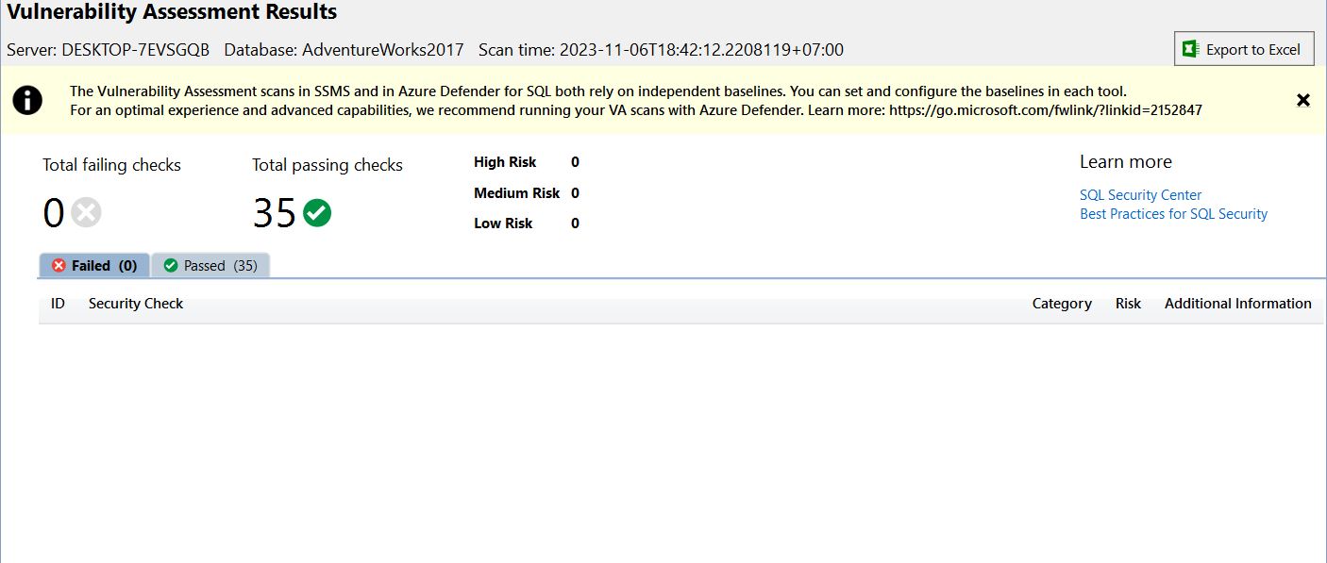Click the red X icon on Failed tab

click(59, 266)
